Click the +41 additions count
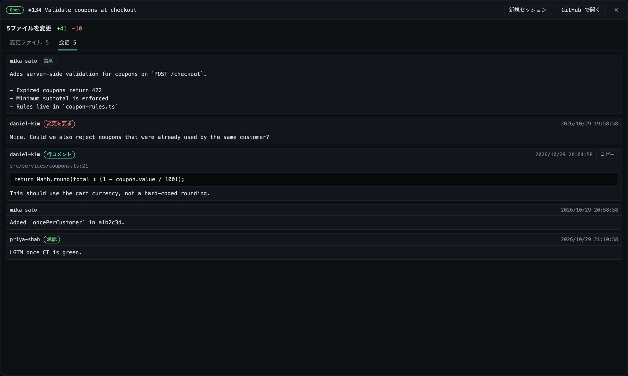This screenshot has width=628, height=376. click(61, 29)
